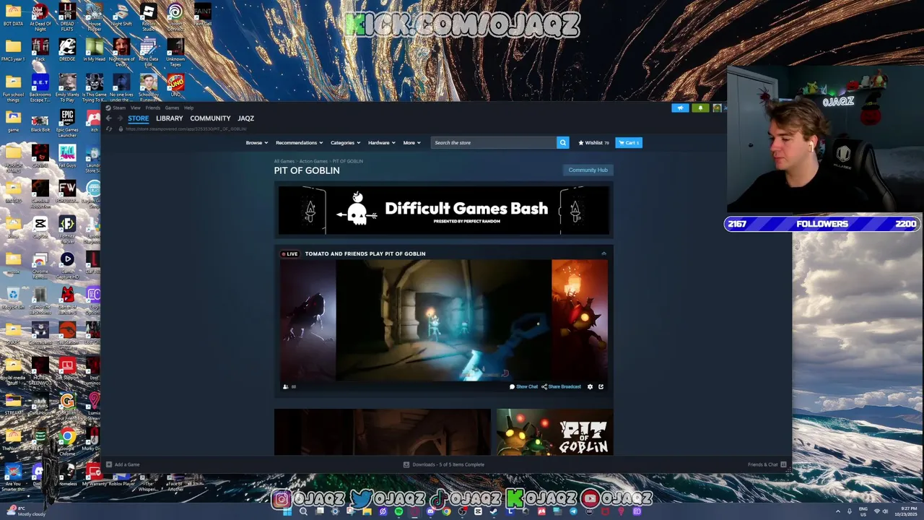Click in the Search the store field

coord(494,142)
